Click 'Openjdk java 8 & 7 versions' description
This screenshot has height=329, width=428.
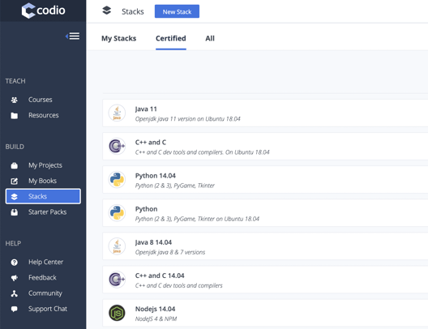[x=170, y=252]
